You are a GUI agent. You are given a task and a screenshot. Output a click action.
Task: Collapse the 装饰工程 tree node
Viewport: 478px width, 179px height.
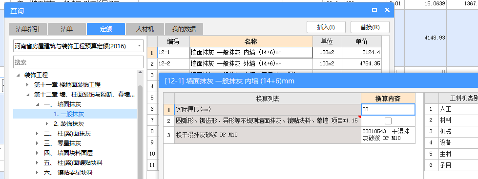pos(19,75)
